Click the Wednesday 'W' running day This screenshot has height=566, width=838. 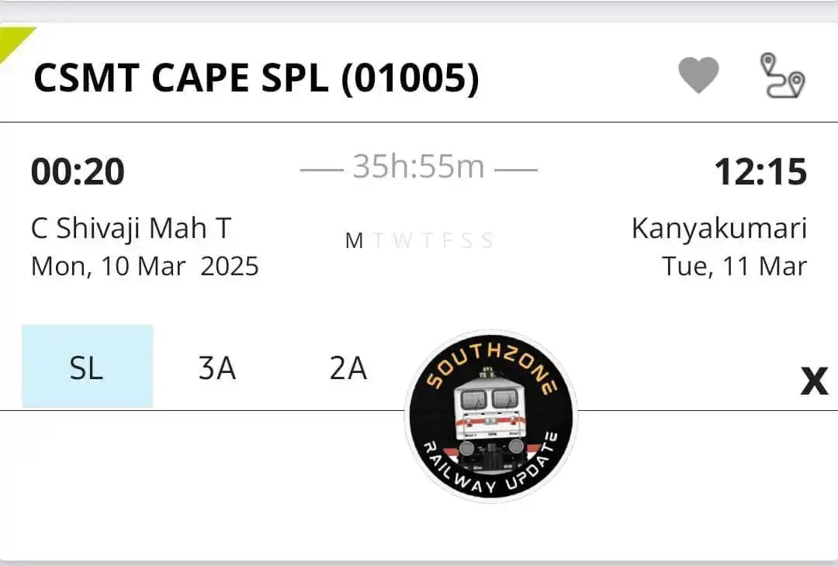pyautogui.click(x=403, y=241)
